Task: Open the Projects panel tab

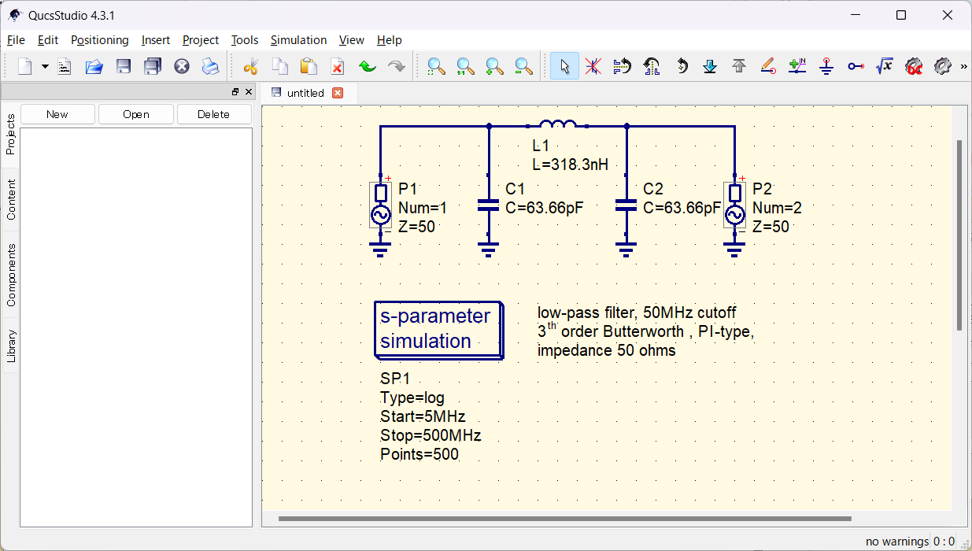Action: (x=10, y=126)
